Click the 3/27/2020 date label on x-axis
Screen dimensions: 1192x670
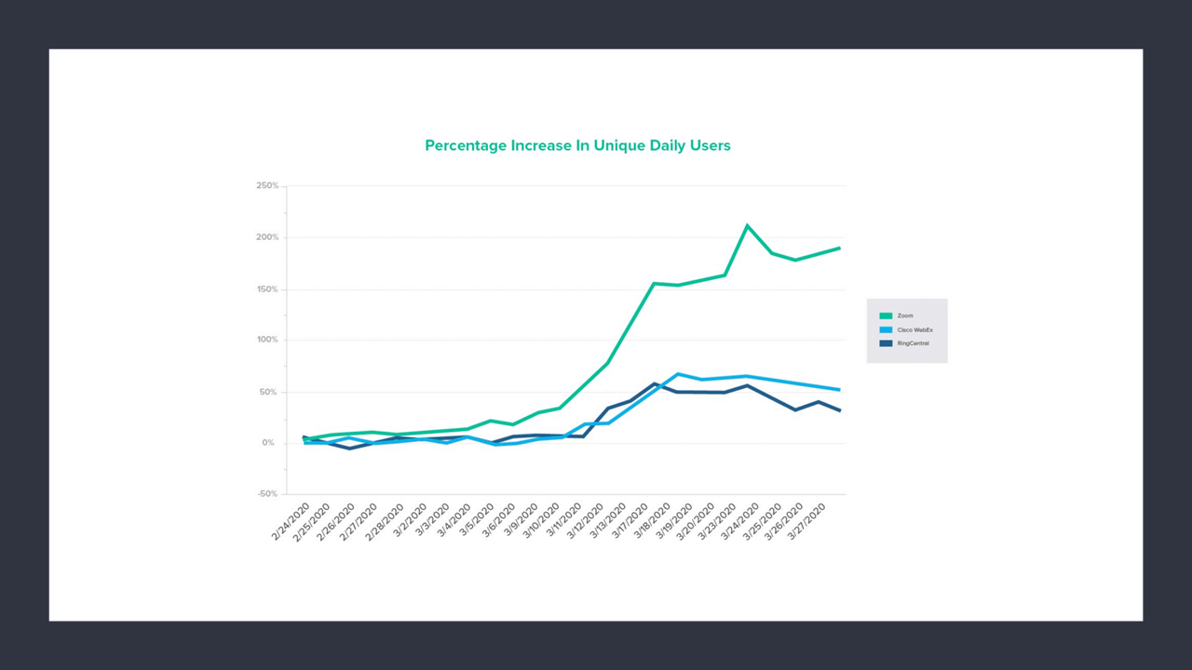click(806, 523)
